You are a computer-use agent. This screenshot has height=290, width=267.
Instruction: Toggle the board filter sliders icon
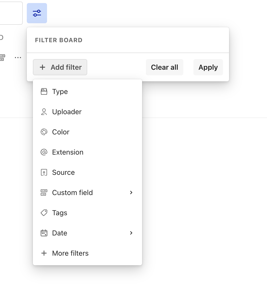(x=37, y=13)
